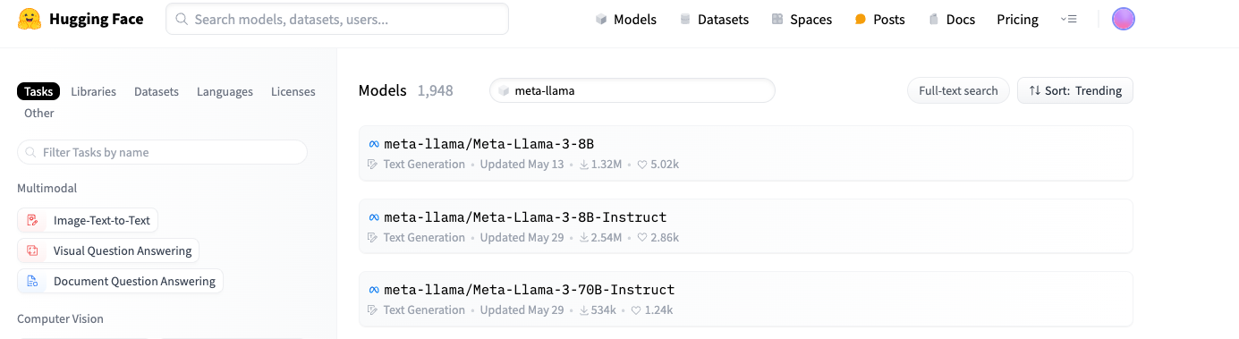Click the Visual Question Answering icon
This screenshot has width=1239, height=339.
coord(33,250)
